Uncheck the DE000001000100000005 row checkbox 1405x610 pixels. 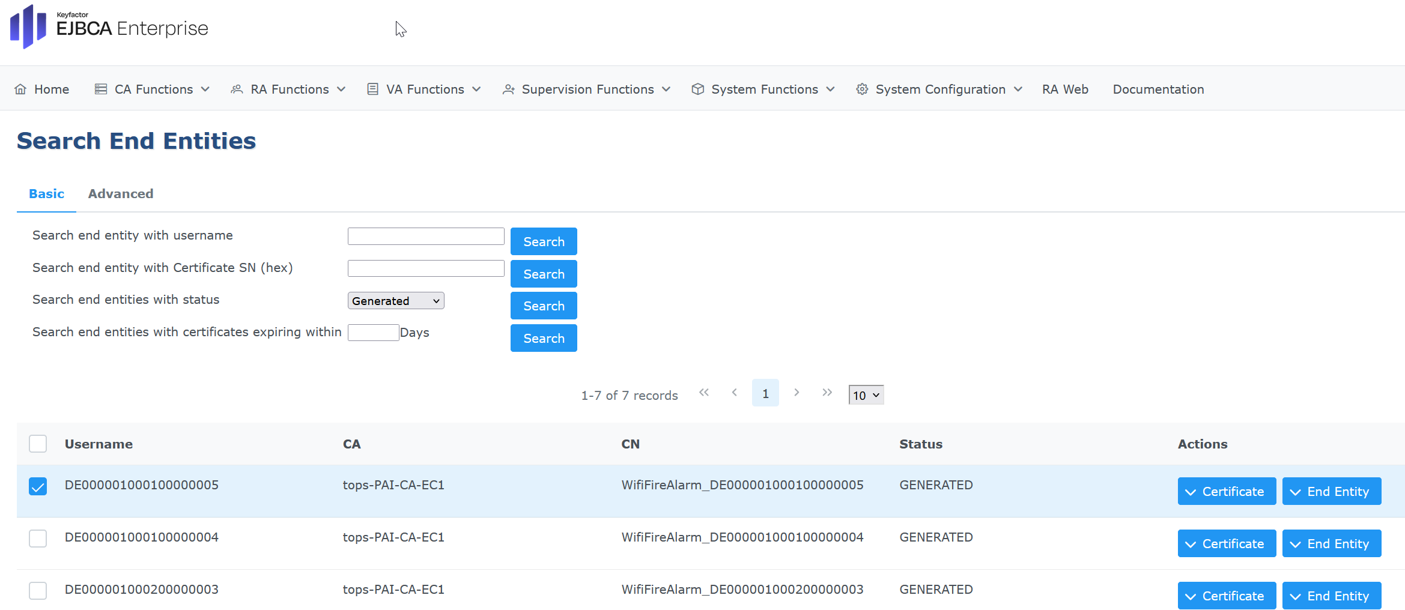[38, 486]
